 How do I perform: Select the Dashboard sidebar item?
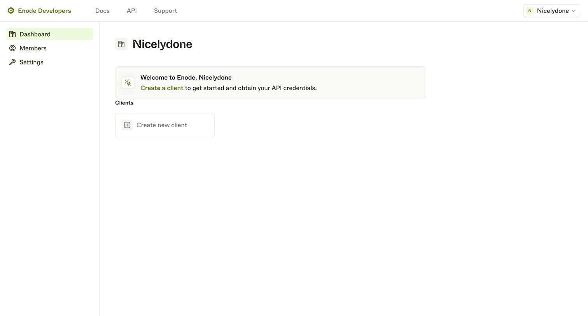50,34
